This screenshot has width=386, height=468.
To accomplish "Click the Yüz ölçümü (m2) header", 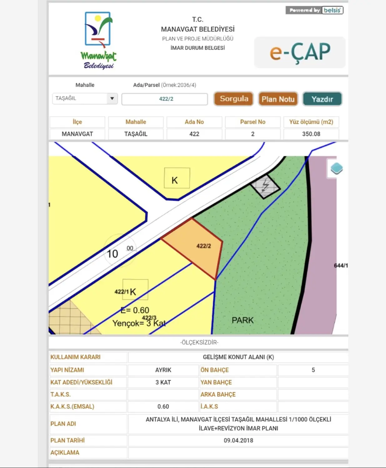I will coord(311,122).
